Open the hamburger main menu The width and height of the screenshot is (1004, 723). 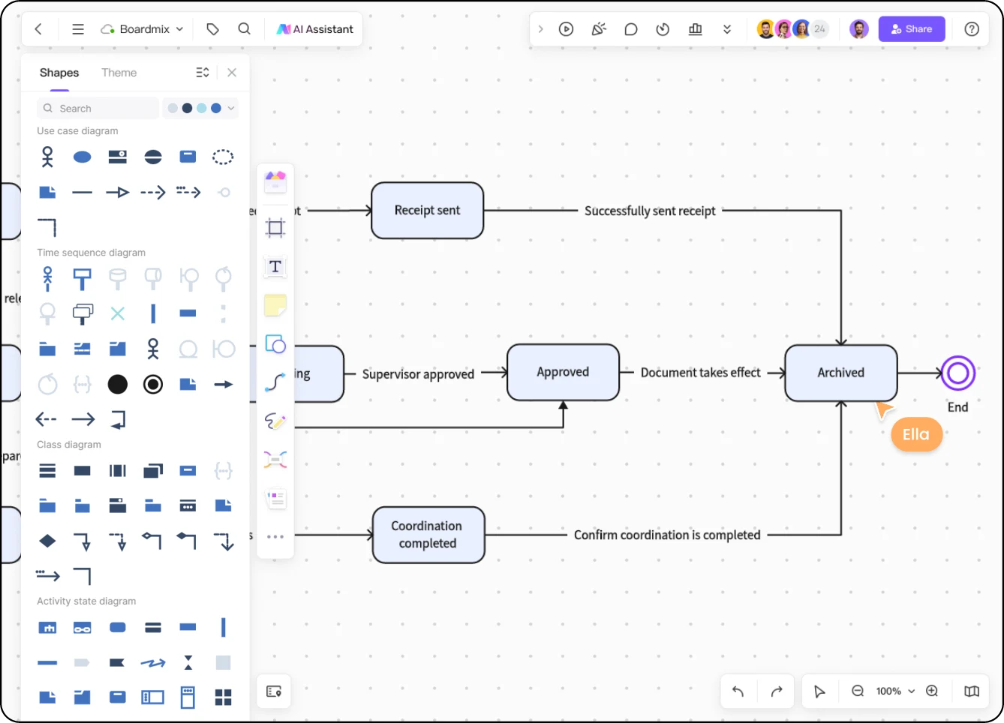click(x=78, y=29)
